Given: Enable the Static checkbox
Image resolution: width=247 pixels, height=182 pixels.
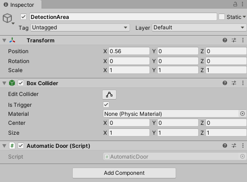Looking at the screenshot, I should tap(221, 17).
